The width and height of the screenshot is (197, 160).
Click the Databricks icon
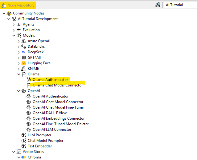point(24,46)
